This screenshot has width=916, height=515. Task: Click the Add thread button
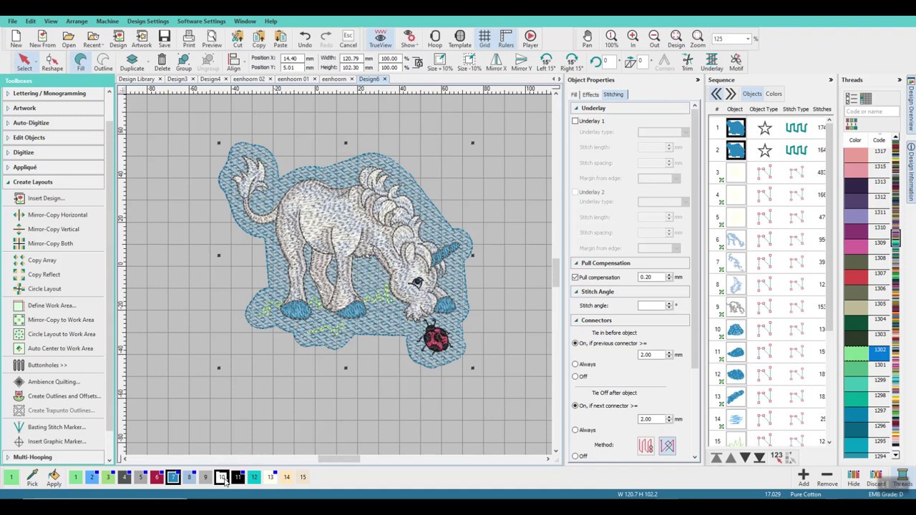[804, 478]
